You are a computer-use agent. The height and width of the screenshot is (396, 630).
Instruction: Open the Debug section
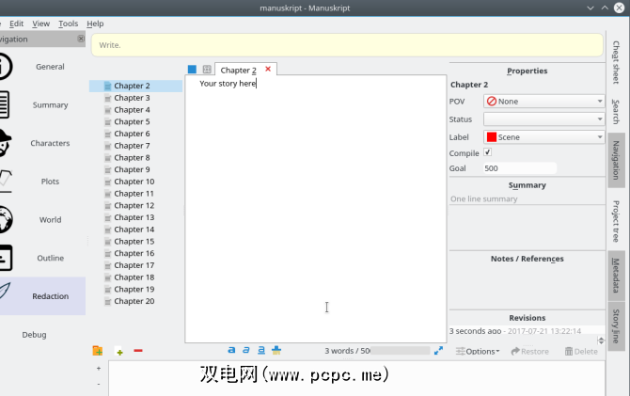coord(34,335)
